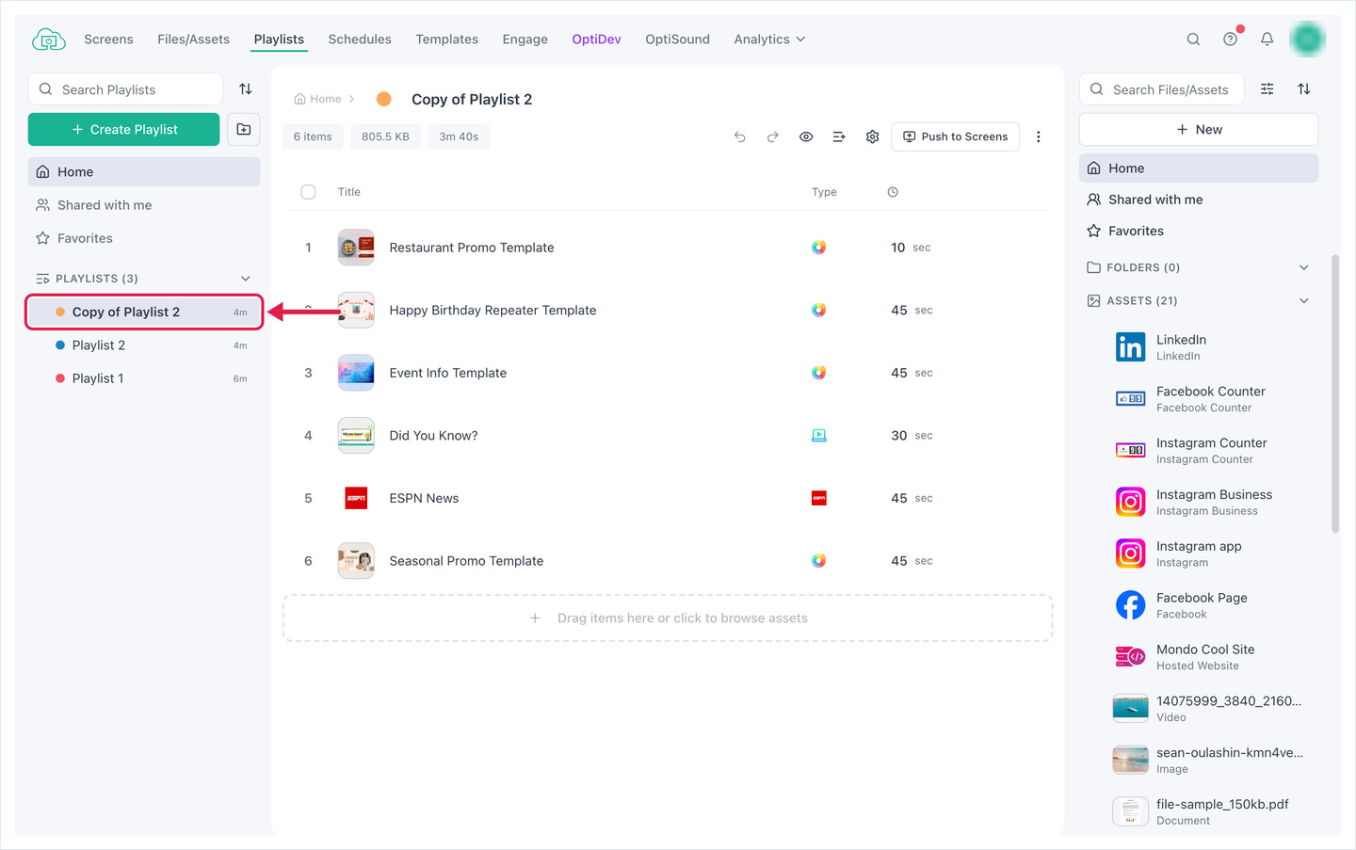Tick the select-all checkbox beside Title
This screenshot has height=850, width=1356.
click(x=308, y=192)
